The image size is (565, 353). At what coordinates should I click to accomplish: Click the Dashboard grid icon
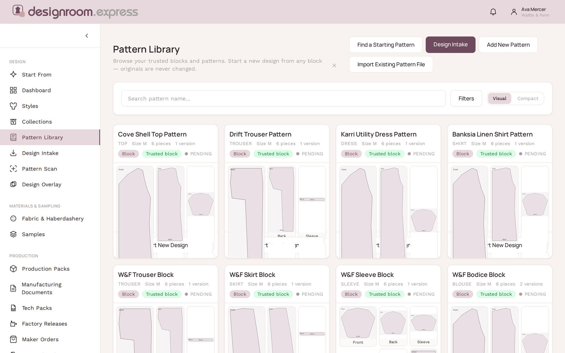pos(13,90)
